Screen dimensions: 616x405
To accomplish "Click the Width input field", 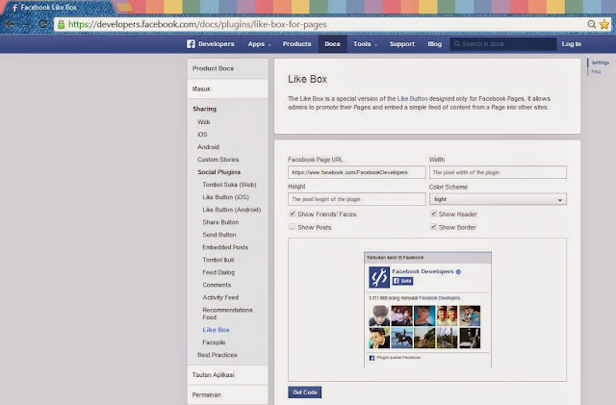I will [x=498, y=172].
